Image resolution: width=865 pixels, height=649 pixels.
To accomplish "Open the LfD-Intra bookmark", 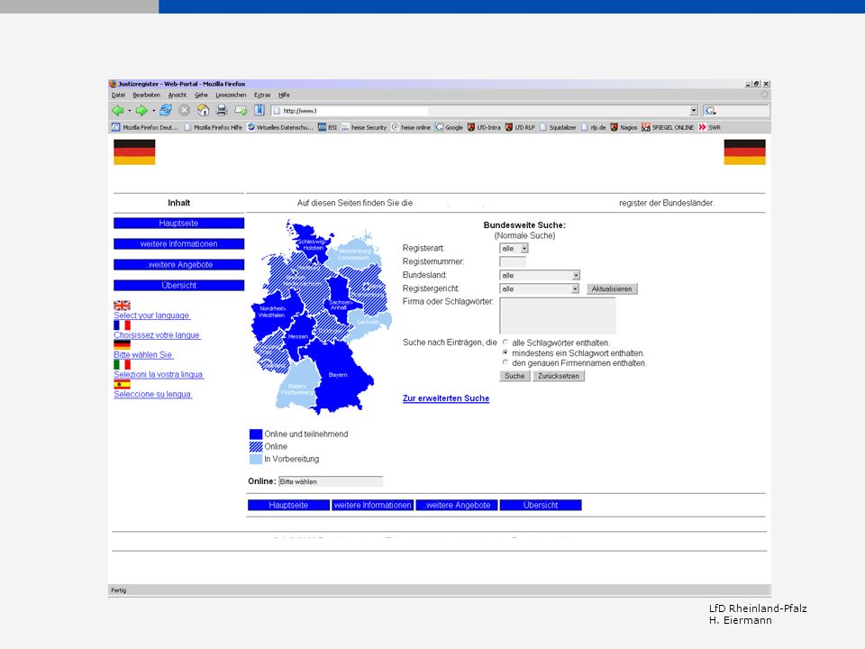I will (x=484, y=127).
